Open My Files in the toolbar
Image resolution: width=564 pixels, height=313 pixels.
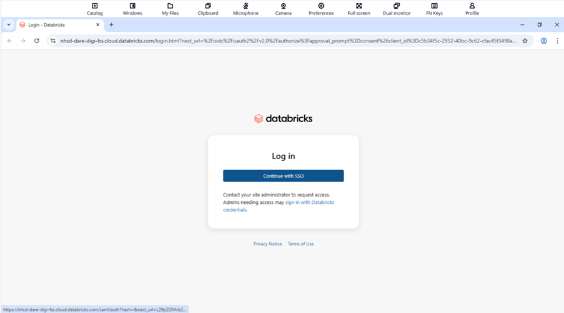[x=170, y=9]
